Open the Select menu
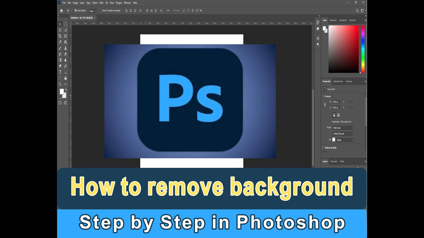 pyautogui.click(x=95, y=3)
